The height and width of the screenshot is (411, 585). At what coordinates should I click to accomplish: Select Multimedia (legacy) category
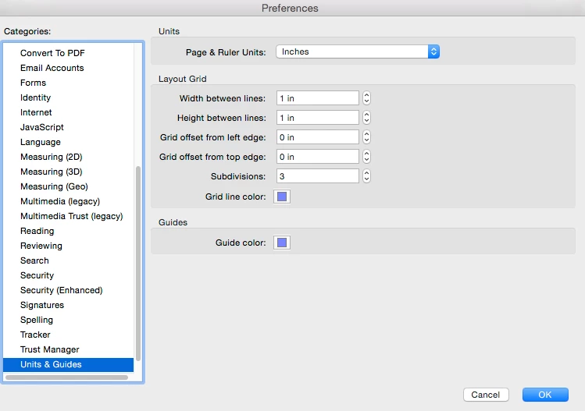click(68, 201)
